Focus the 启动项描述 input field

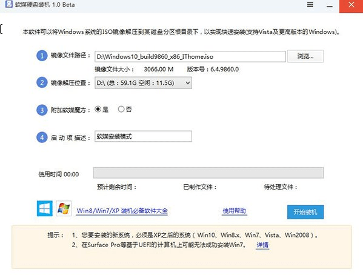click(143, 136)
